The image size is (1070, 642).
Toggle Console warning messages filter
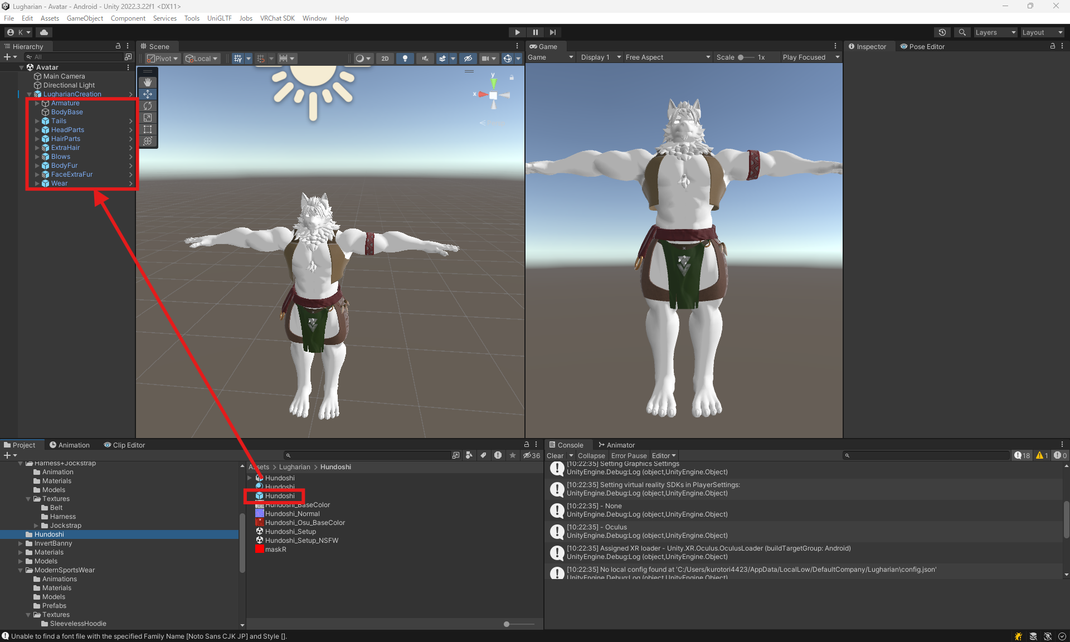tap(1042, 455)
